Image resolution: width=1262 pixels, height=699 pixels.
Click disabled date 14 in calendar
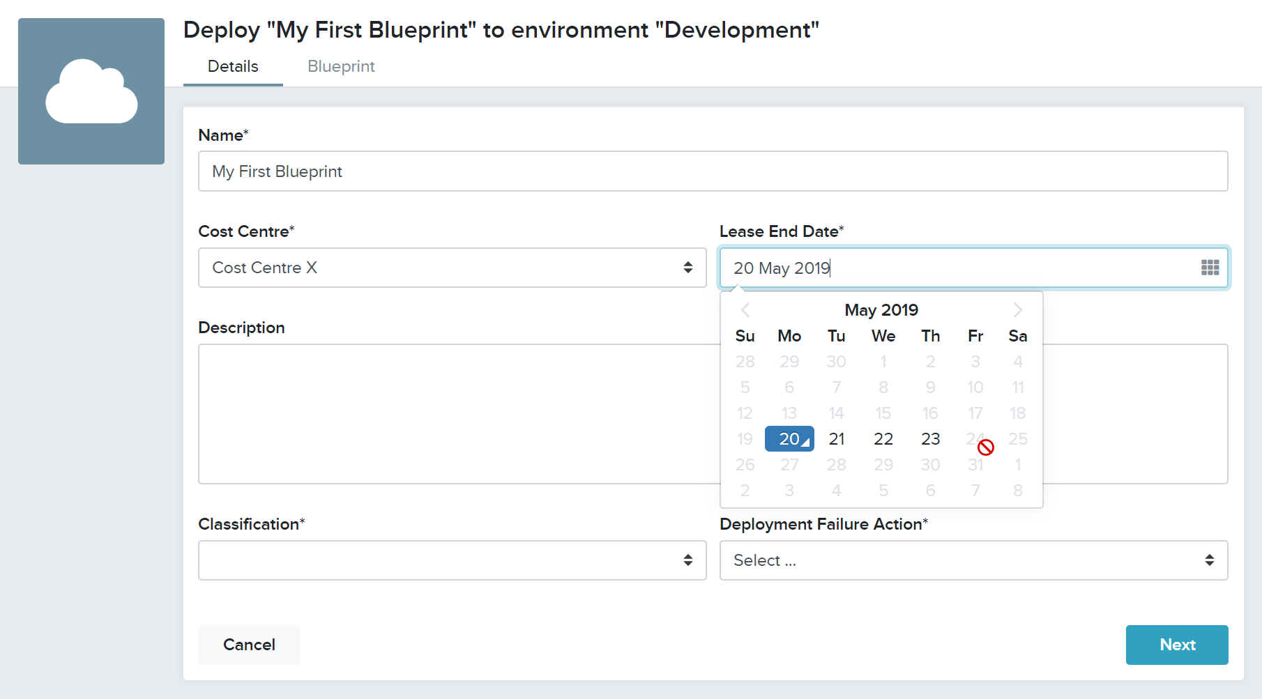tap(837, 413)
